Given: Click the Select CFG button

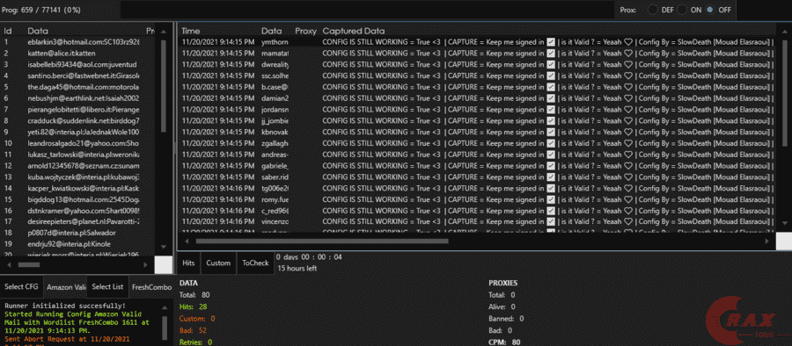Looking at the screenshot, I should (x=21, y=286).
